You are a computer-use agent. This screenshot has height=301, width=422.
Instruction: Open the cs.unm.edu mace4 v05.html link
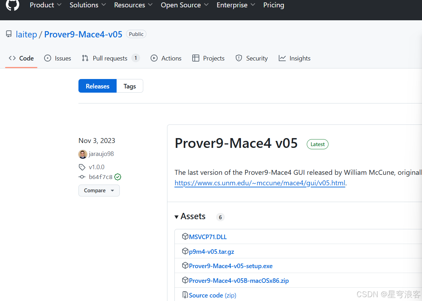[x=260, y=183]
